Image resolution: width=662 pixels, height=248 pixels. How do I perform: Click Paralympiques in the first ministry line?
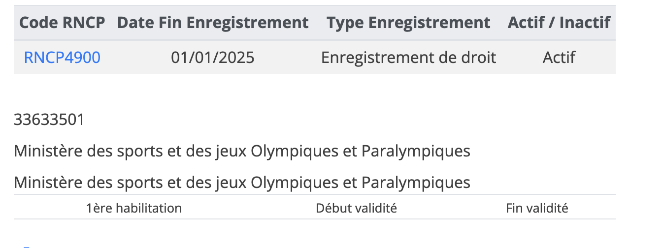[x=416, y=152]
